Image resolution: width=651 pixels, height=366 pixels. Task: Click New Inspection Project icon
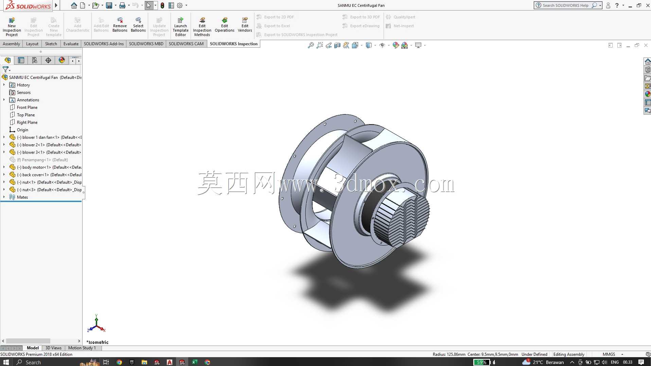pos(12,27)
